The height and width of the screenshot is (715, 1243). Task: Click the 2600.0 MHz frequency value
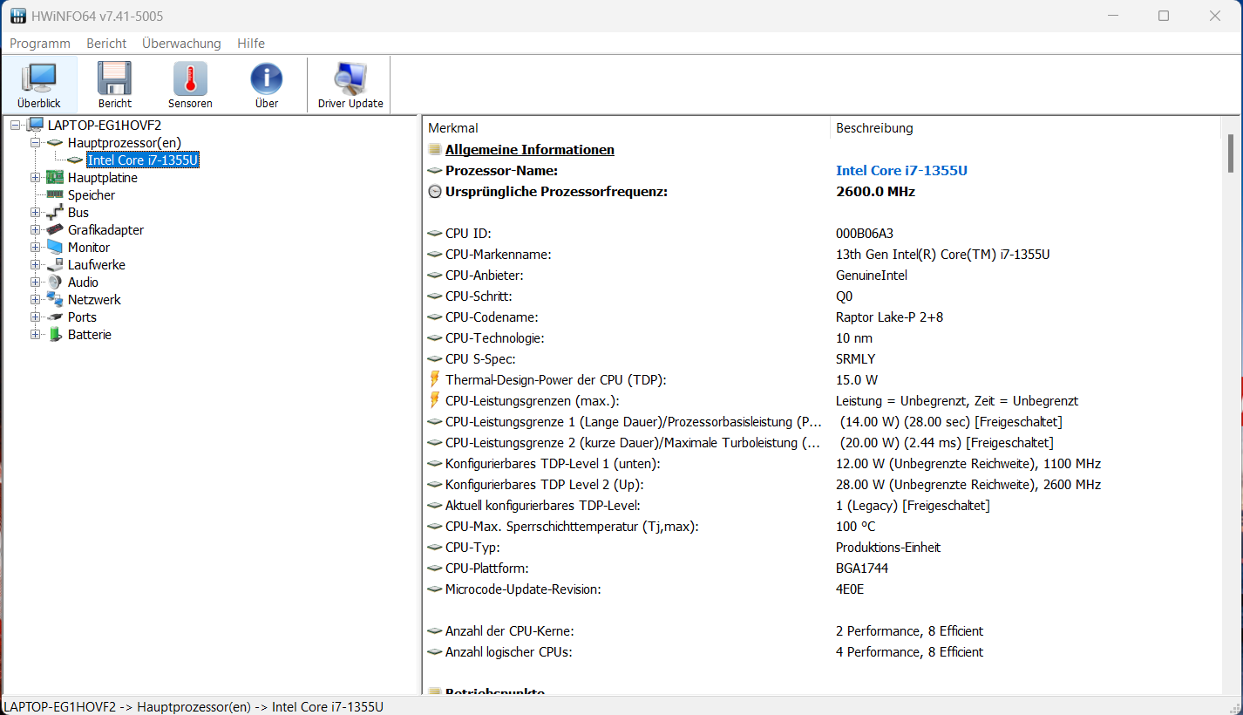[875, 191]
